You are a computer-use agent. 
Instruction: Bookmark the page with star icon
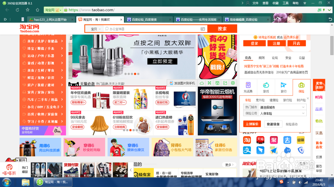pos(27,10)
